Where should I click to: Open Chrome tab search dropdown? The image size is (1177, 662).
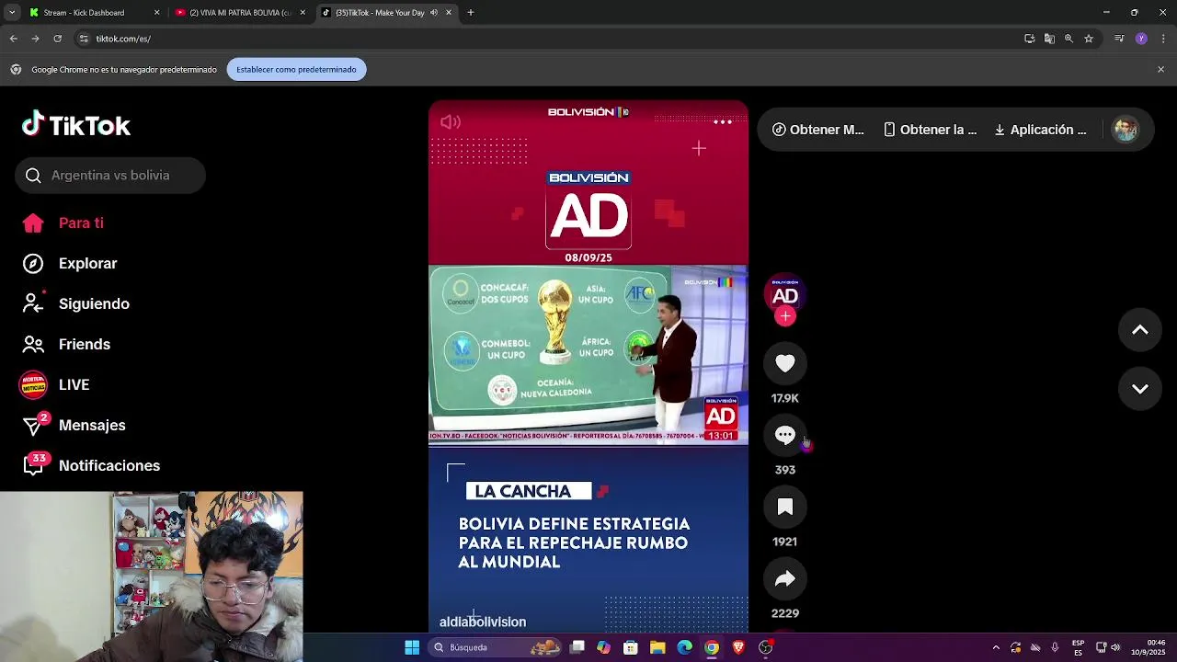pos(12,13)
